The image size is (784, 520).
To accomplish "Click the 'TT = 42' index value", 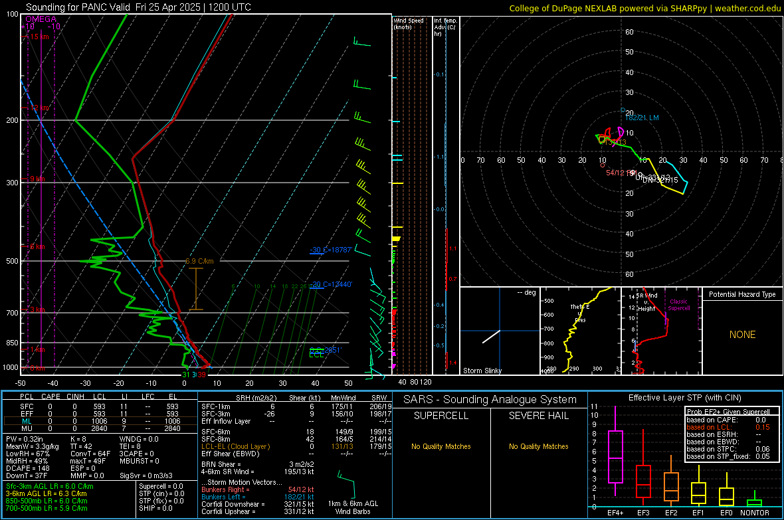I will point(81,446).
